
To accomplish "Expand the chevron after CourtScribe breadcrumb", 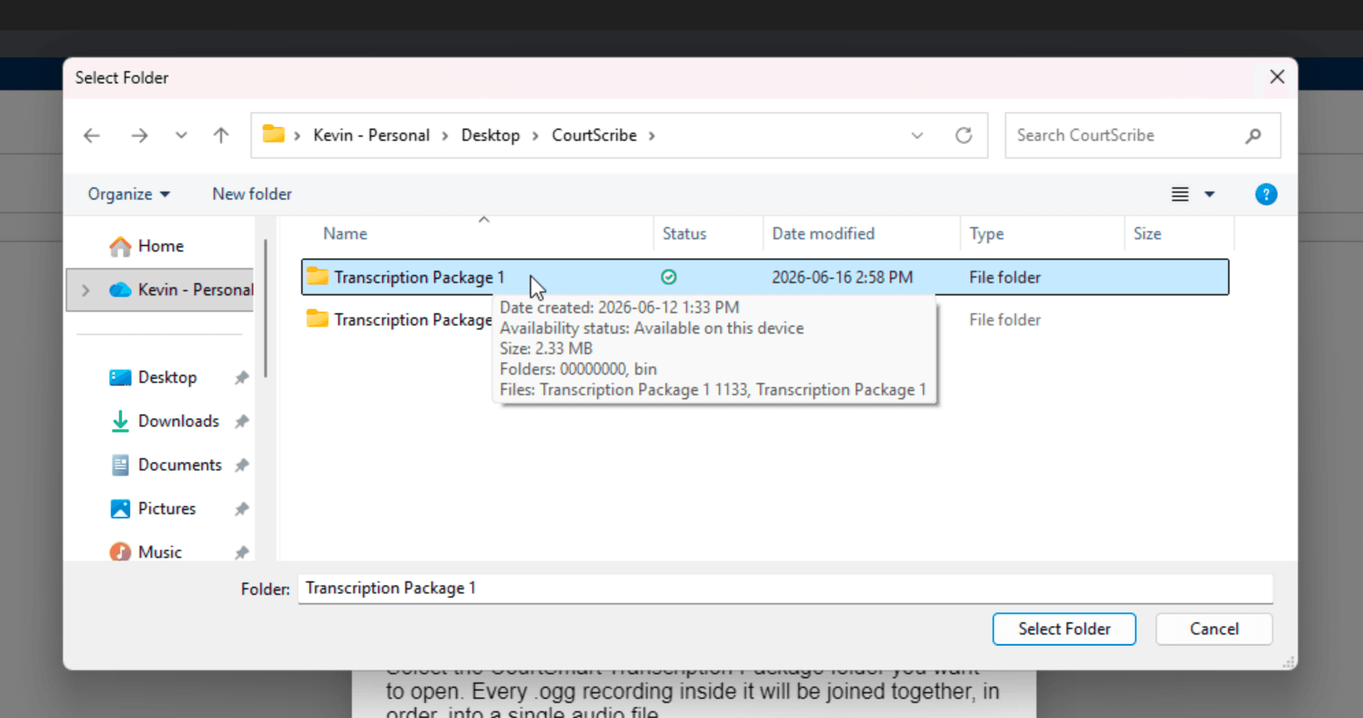I will point(652,135).
